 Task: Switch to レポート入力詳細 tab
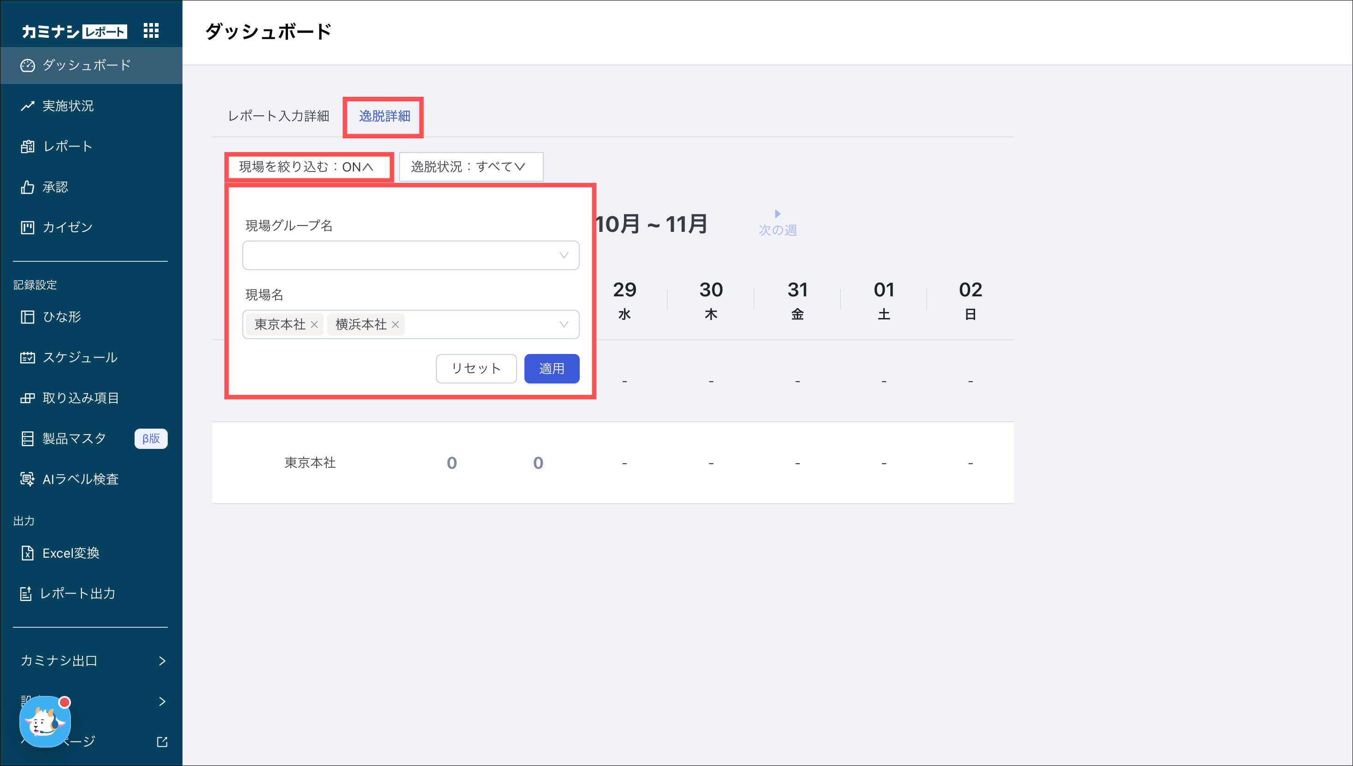(x=278, y=116)
